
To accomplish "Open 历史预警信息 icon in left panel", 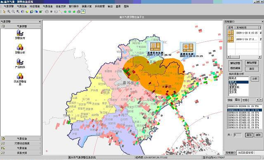I will (20, 79).
